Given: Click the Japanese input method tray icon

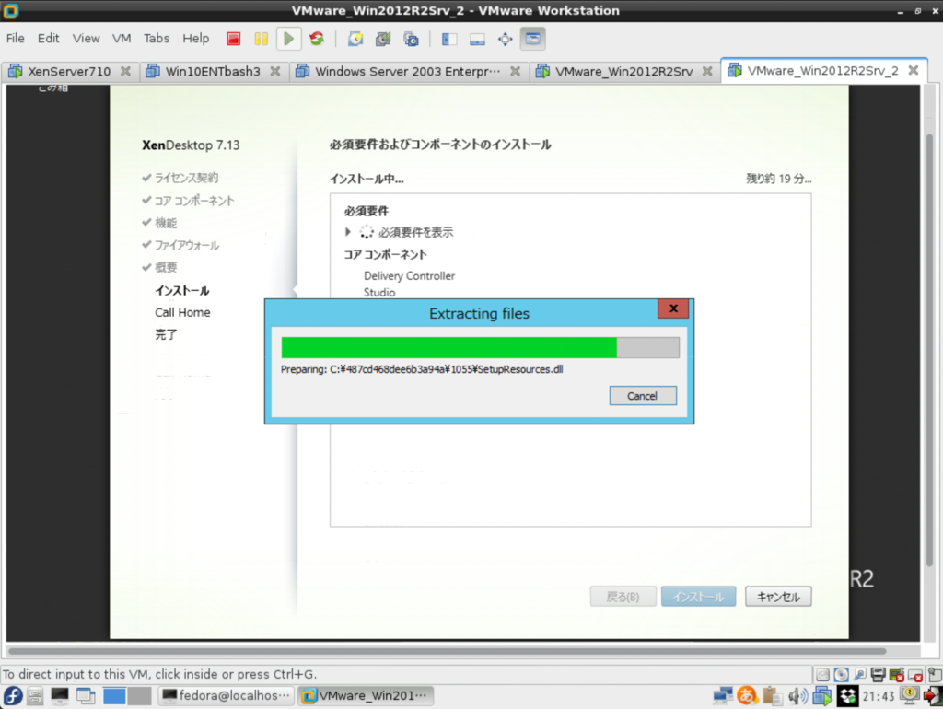Looking at the screenshot, I should click(747, 696).
